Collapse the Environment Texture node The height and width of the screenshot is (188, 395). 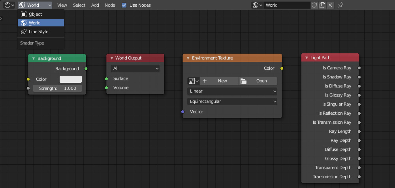[188, 58]
